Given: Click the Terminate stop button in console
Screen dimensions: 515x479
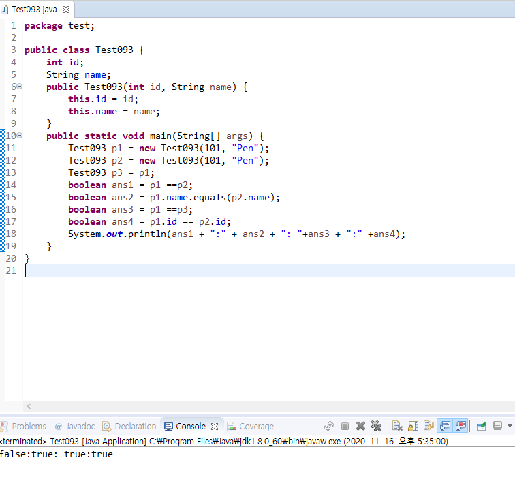Looking at the screenshot, I should pos(345,426).
